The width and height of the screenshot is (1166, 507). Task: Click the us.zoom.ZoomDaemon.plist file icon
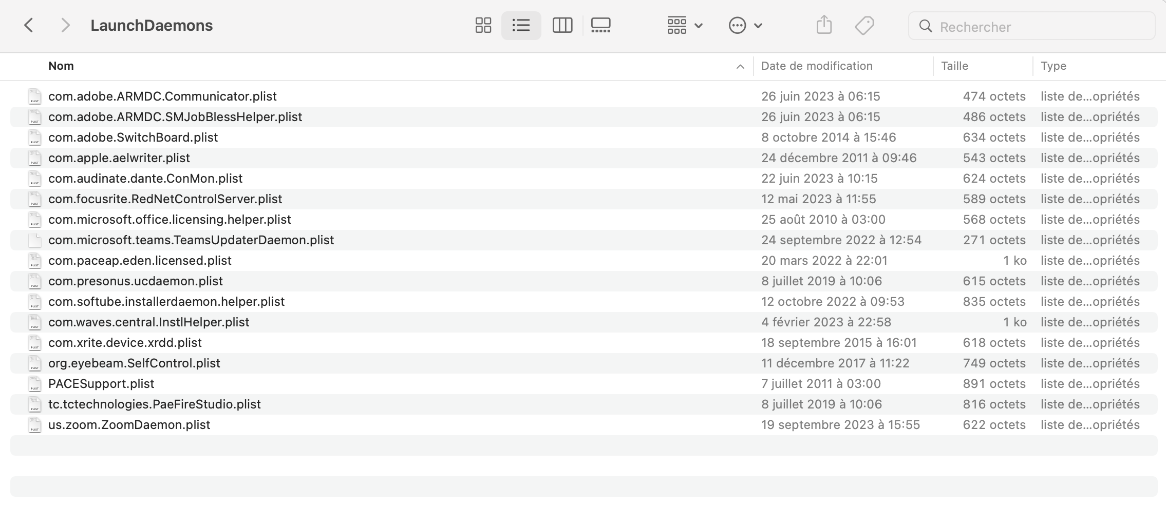click(35, 424)
